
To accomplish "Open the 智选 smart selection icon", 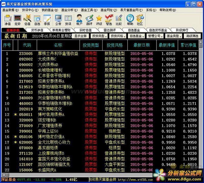I will (109, 20).
